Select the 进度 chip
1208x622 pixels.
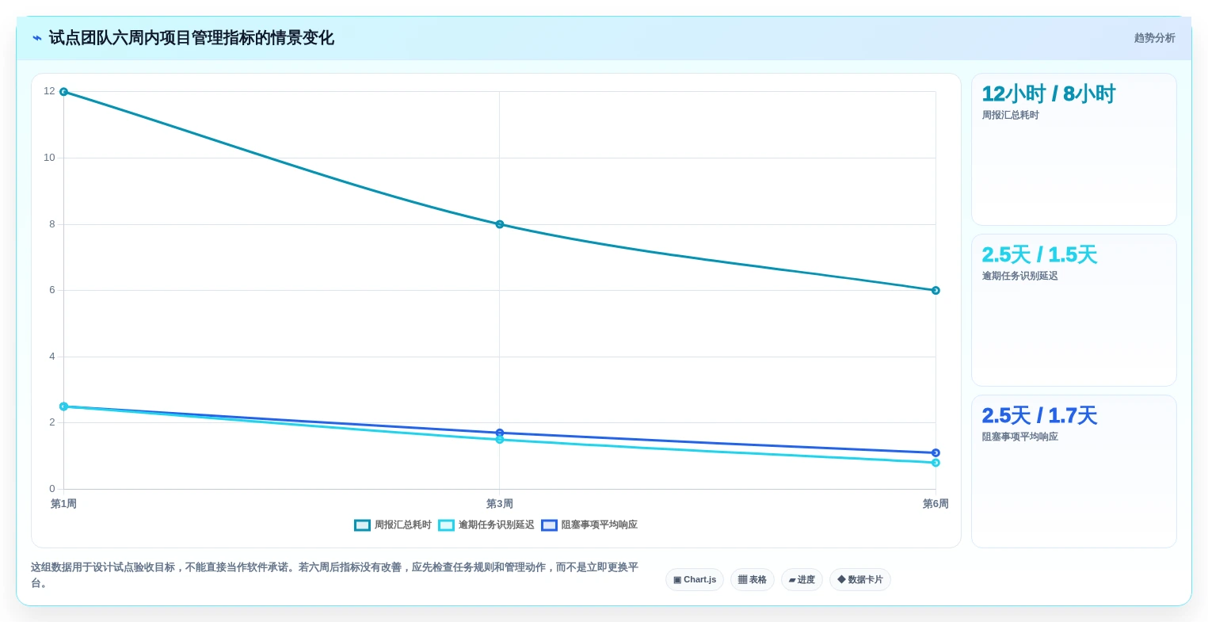pyautogui.click(x=802, y=580)
